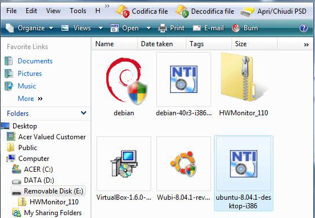315x218 pixels.
Task: Click the Folders pane heading
Action: [x=18, y=114]
